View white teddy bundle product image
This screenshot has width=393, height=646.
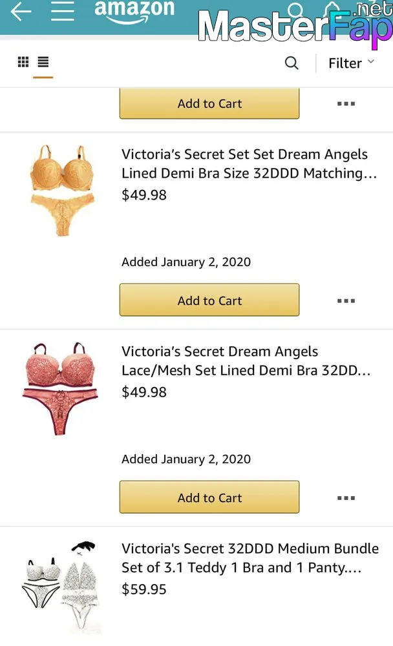tap(60, 587)
